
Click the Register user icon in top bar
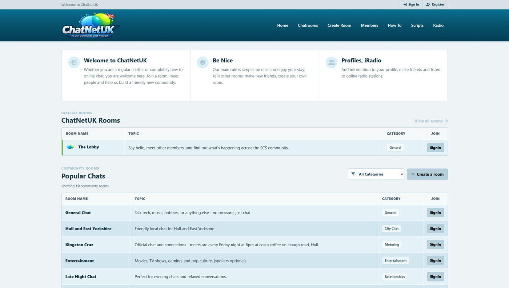(x=428, y=5)
